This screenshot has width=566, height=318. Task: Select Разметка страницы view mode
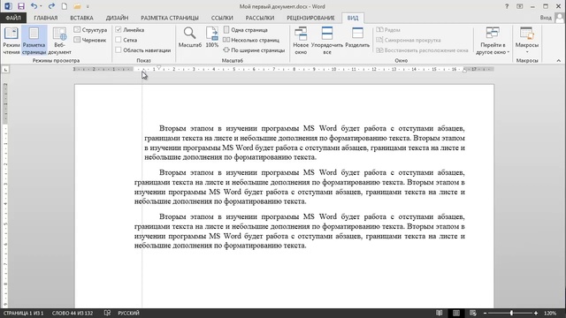[x=34, y=41]
